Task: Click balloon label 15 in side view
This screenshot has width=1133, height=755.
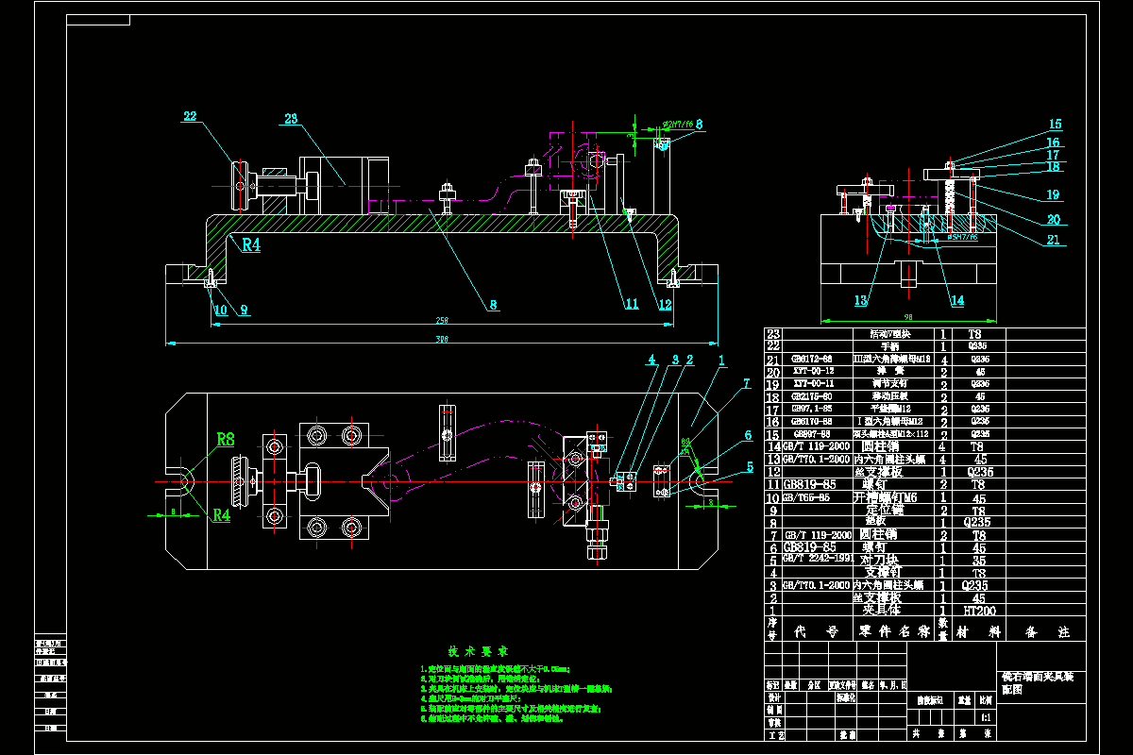Action: pos(1055,124)
